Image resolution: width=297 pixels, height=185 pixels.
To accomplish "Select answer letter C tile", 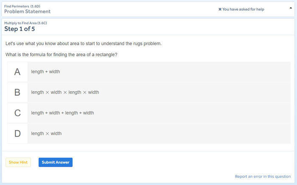I will point(17,113).
